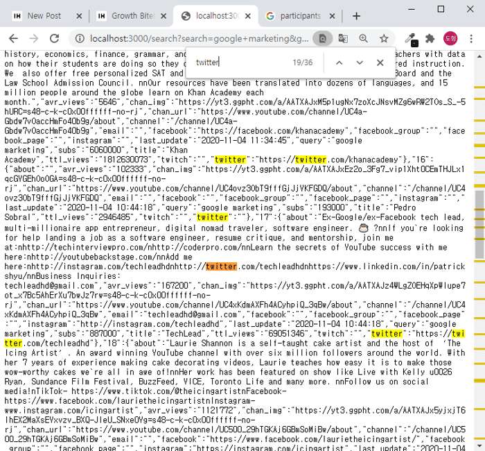
Task: Click the find-in-page icon in address bar
Action: (x=322, y=39)
